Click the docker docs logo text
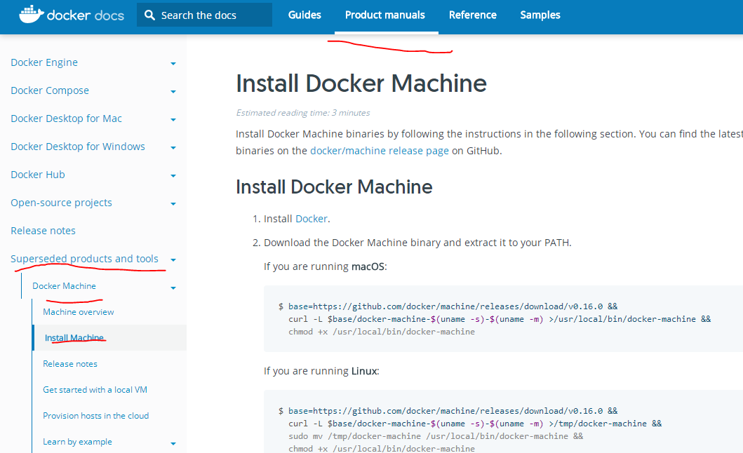The image size is (743, 453). (x=86, y=15)
